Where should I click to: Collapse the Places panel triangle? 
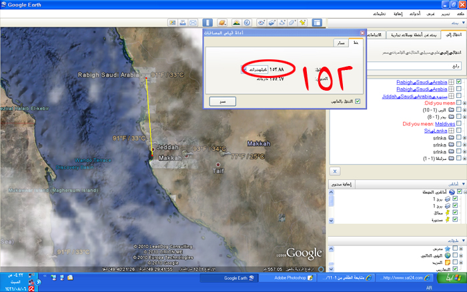tap(464, 184)
